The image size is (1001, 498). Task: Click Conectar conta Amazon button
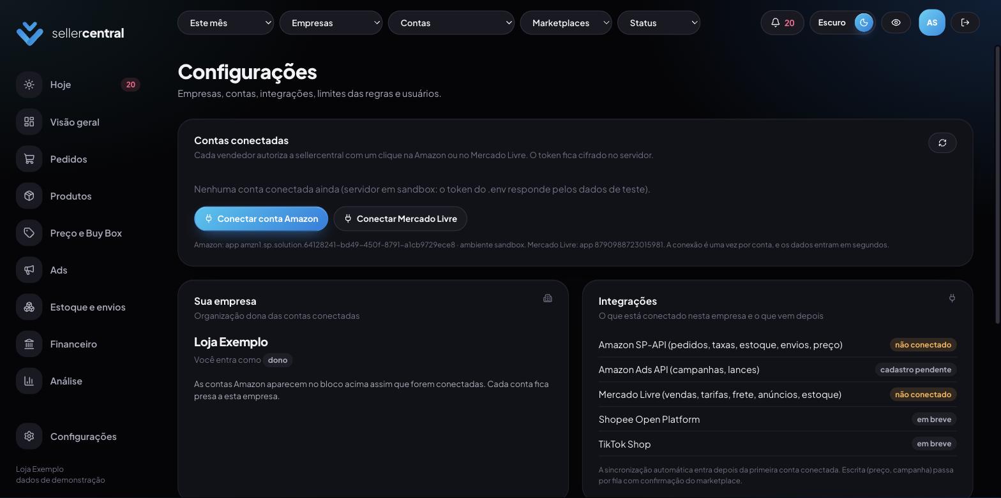point(261,219)
